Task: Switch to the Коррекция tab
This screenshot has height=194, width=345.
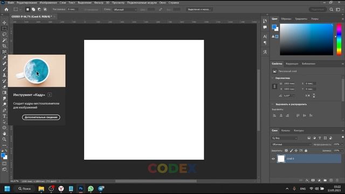Action: [292, 64]
